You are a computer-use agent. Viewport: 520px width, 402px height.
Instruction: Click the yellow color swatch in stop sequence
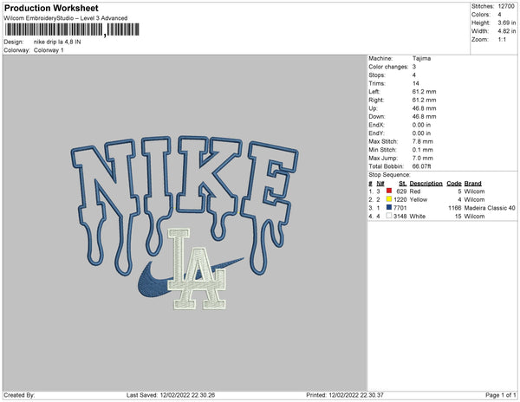(389, 199)
